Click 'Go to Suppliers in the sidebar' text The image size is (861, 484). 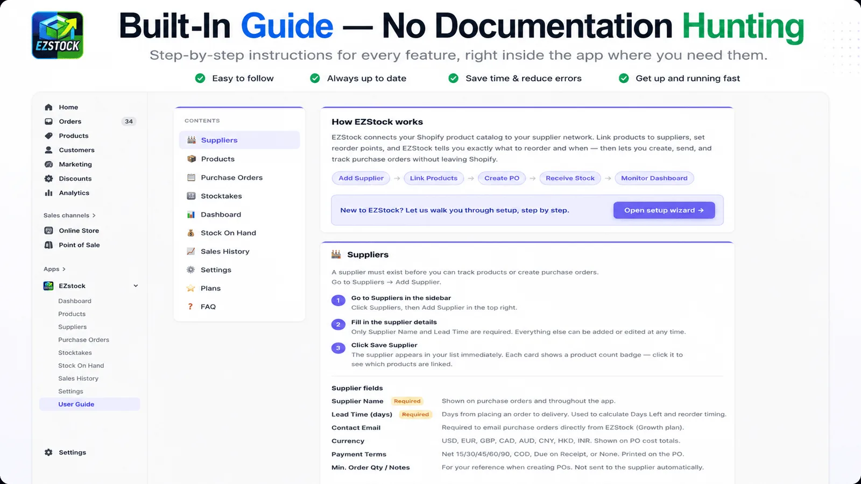tap(401, 298)
